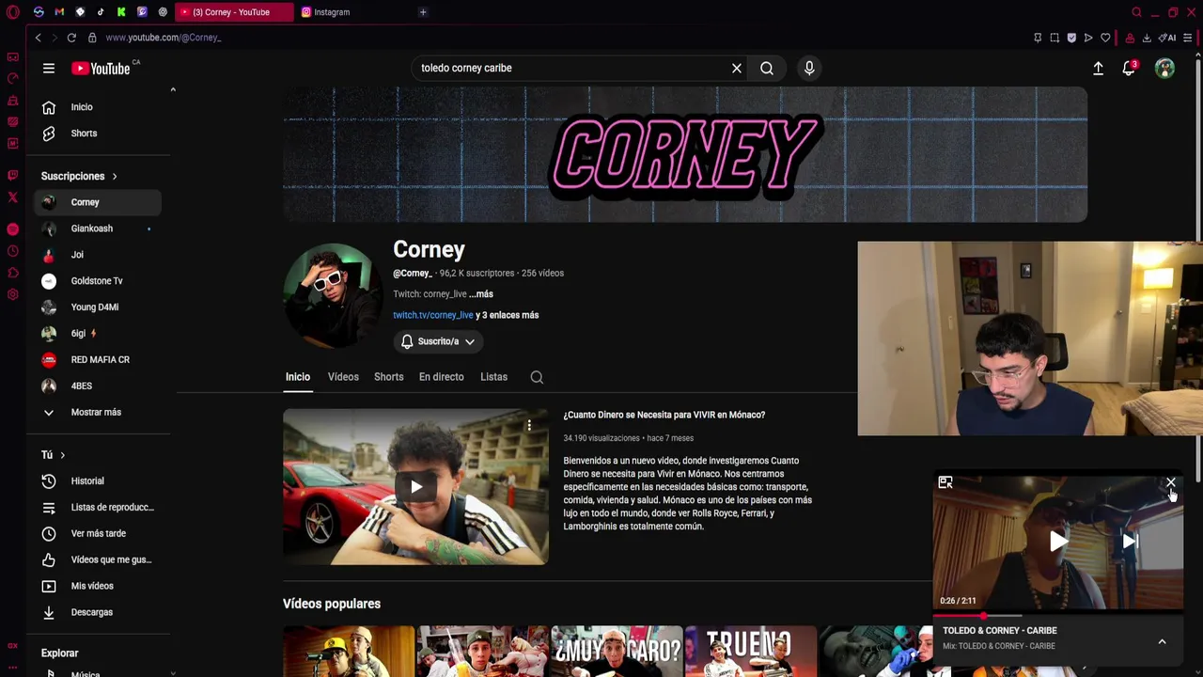Open Ver más tarde list
1203x677 pixels.
(x=98, y=534)
